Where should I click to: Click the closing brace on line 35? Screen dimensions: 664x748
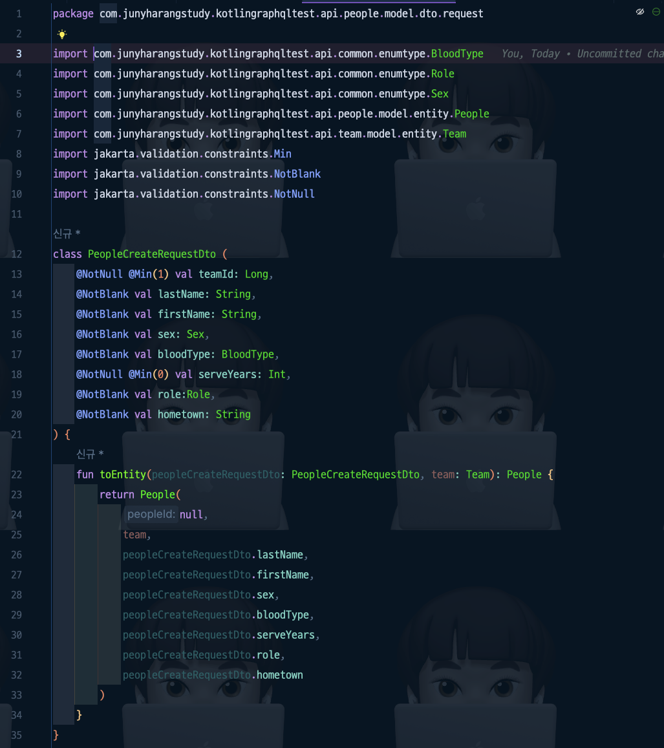[x=56, y=735]
